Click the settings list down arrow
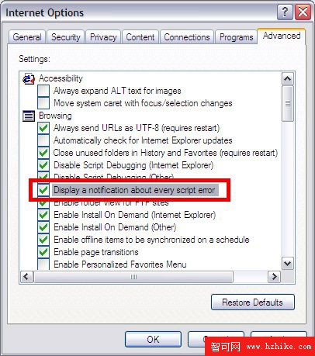This screenshot has width=315, height=356. (288, 264)
